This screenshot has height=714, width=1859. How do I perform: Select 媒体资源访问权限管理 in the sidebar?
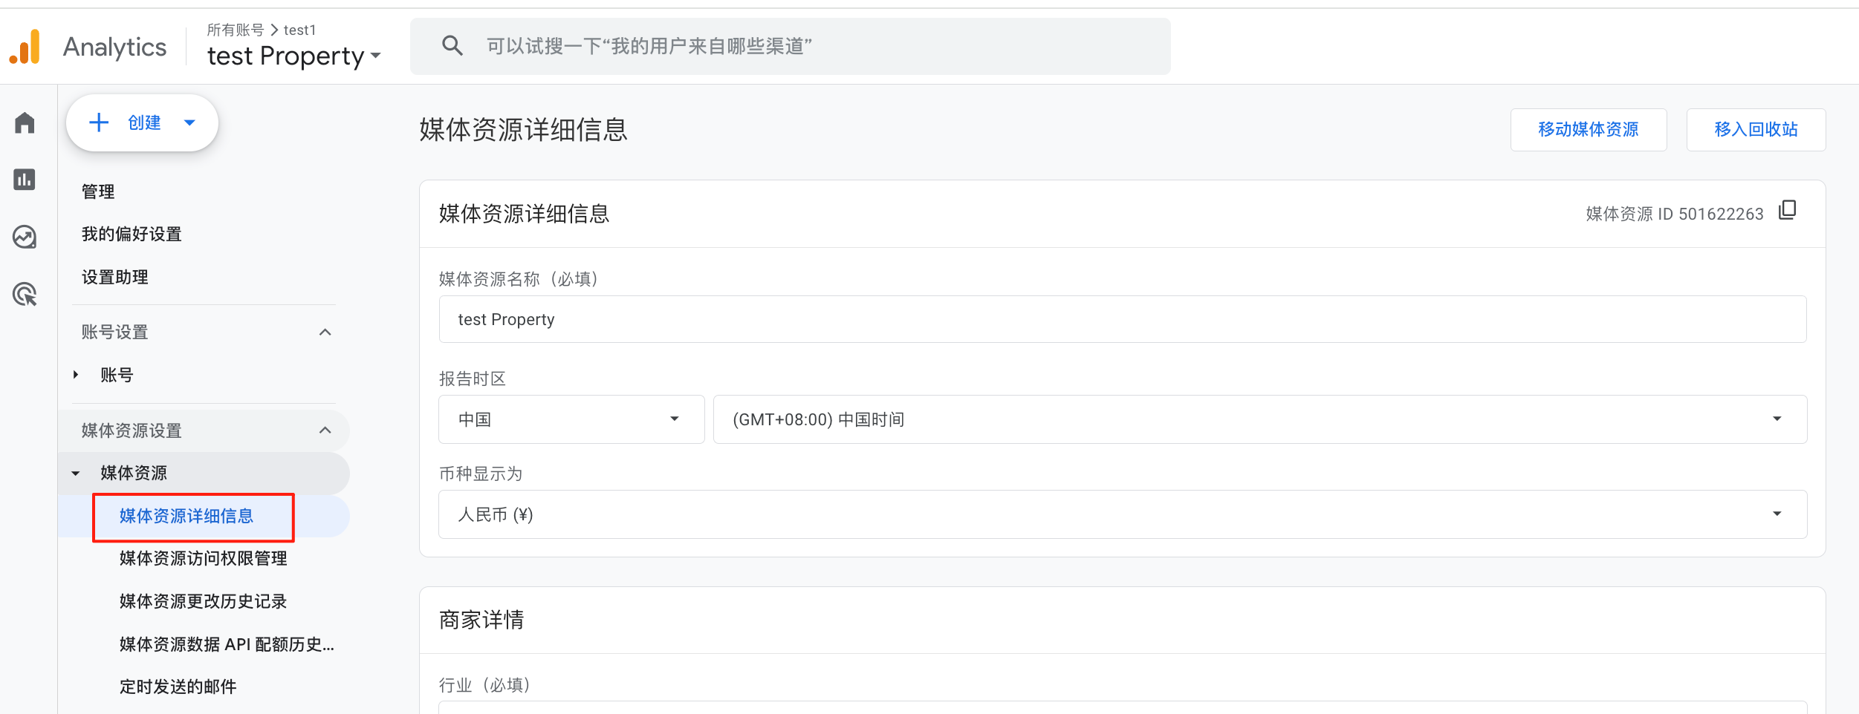pyautogui.click(x=202, y=558)
